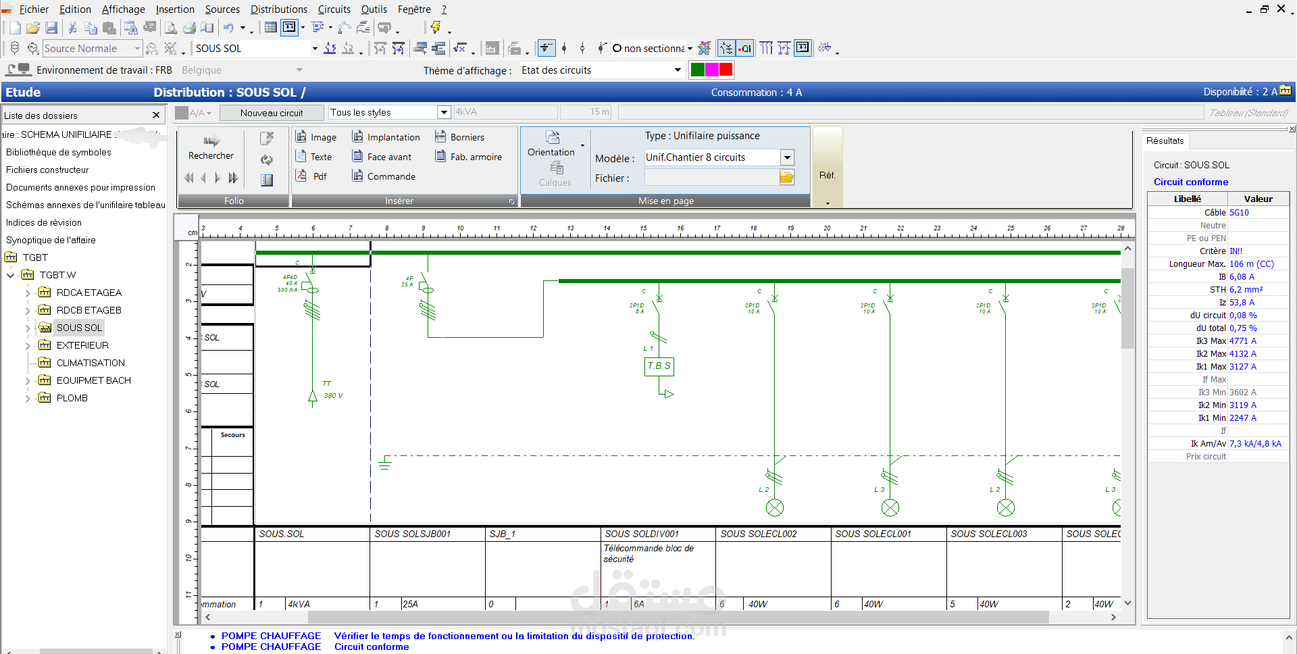The image size is (1297, 654).
Task: Go to the last folio arrow
Action: pos(234,178)
